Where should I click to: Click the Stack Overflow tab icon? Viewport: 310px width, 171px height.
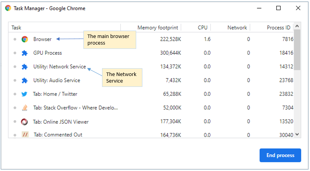24,108
